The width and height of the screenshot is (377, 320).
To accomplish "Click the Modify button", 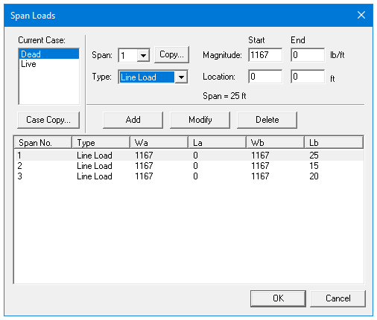I will (x=200, y=120).
